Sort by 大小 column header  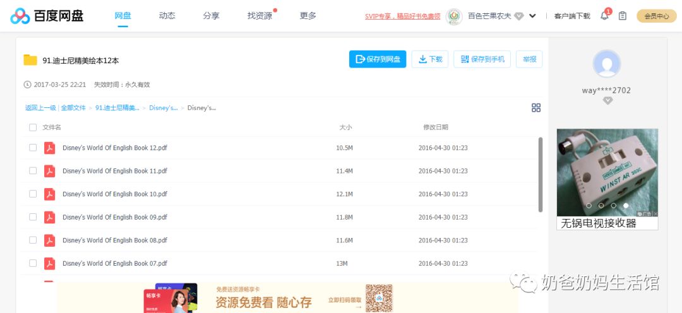pyautogui.click(x=346, y=127)
